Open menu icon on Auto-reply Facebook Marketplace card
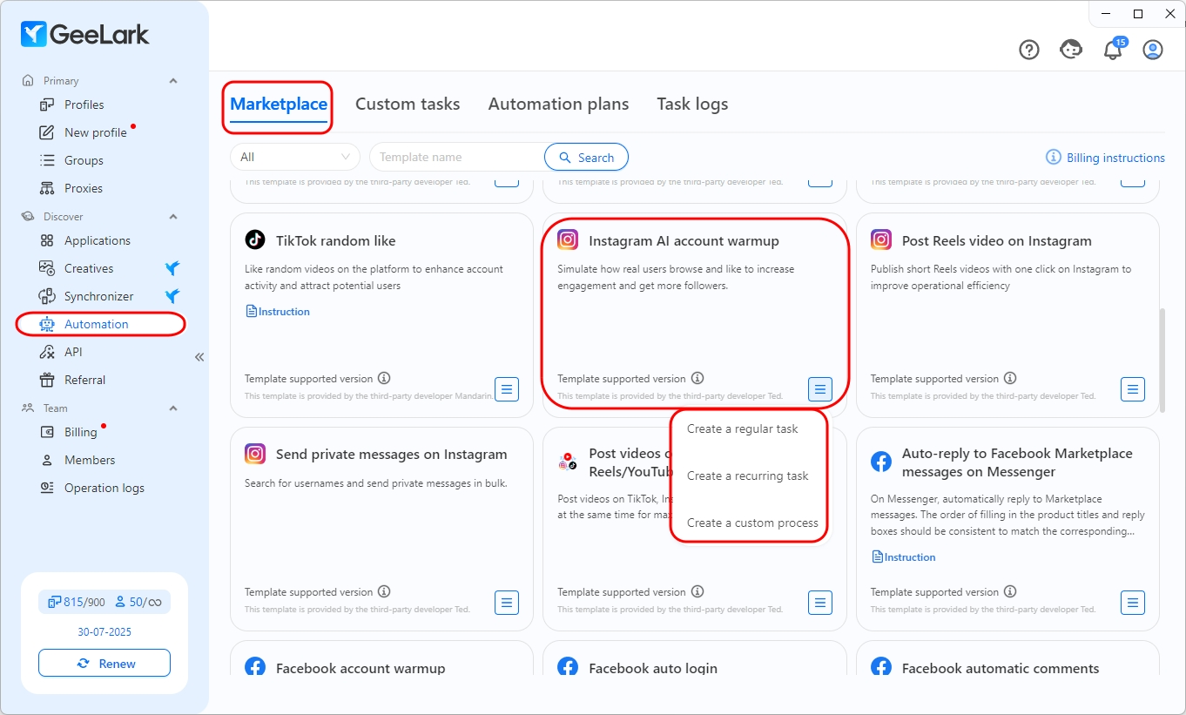This screenshot has width=1186, height=715. click(1132, 602)
